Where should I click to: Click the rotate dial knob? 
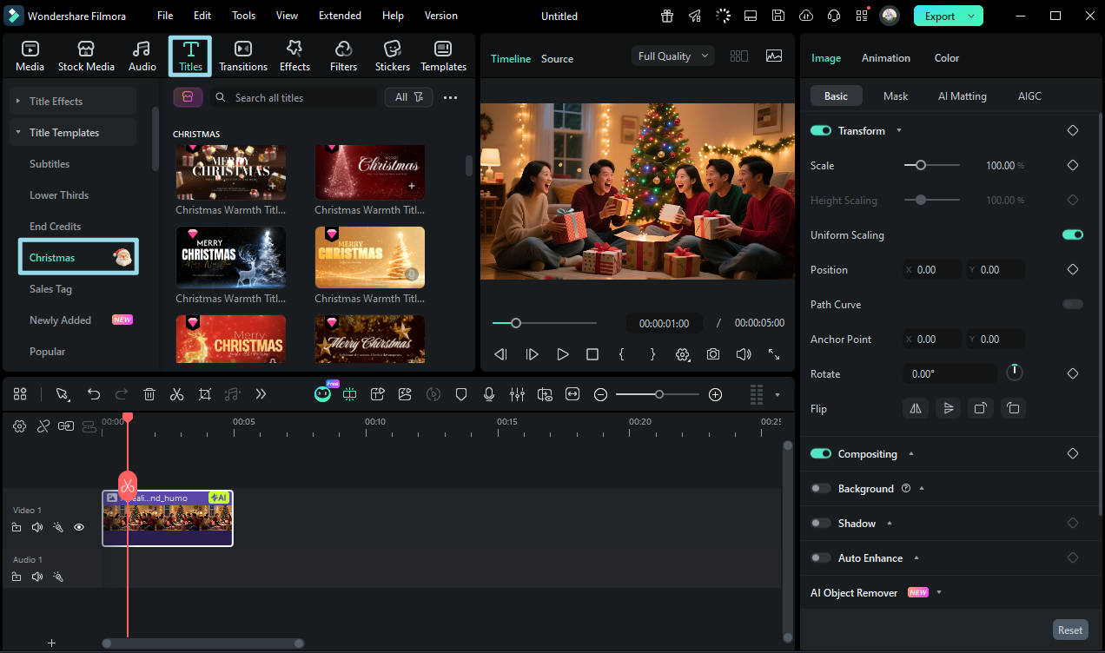(1015, 373)
